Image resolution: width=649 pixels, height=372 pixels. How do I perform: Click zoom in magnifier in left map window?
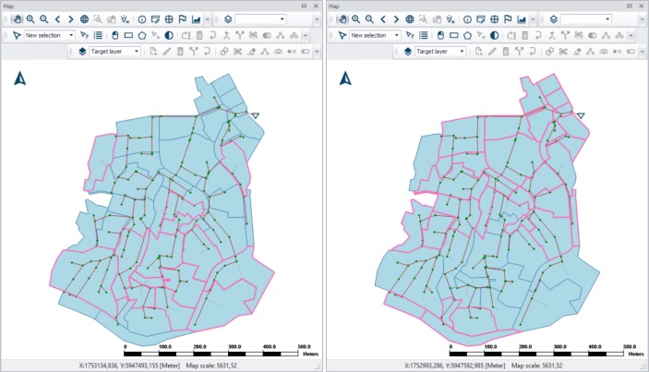[30, 19]
